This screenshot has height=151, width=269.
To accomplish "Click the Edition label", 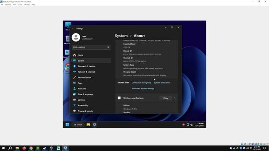I will coord(127,105).
